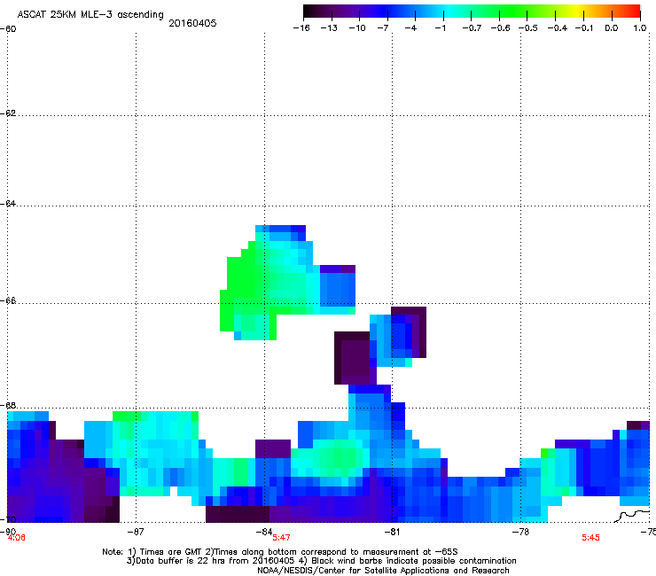The height and width of the screenshot is (576, 656).
Task: Click the red time stamp '5:47'
Action: [x=281, y=538]
